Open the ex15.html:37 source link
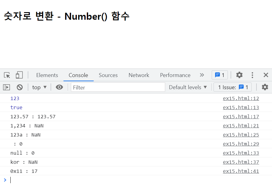The image size is (272, 185). click(241, 162)
